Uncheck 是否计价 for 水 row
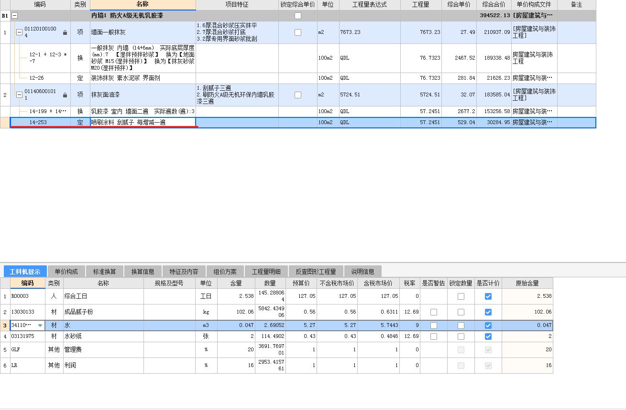The image size is (626, 410). [488, 326]
